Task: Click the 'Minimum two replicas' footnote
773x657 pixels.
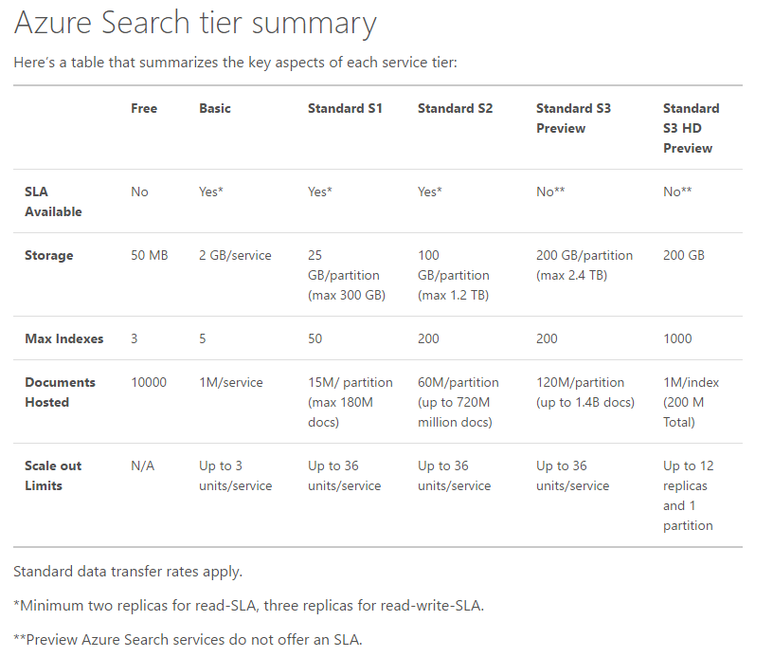Action: [x=248, y=605]
